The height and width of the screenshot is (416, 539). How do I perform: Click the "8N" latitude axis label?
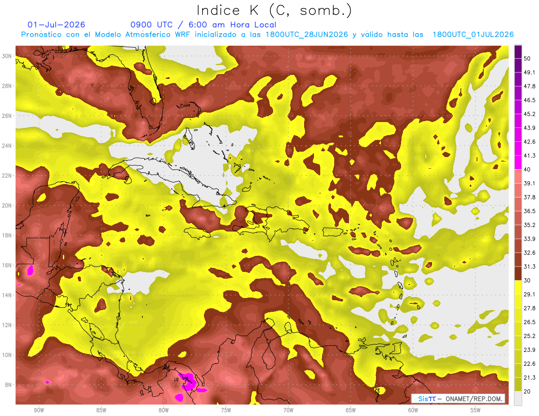[9, 385]
